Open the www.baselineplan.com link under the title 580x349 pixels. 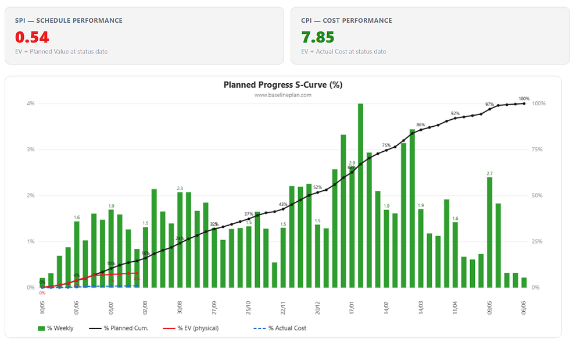pyautogui.click(x=283, y=95)
